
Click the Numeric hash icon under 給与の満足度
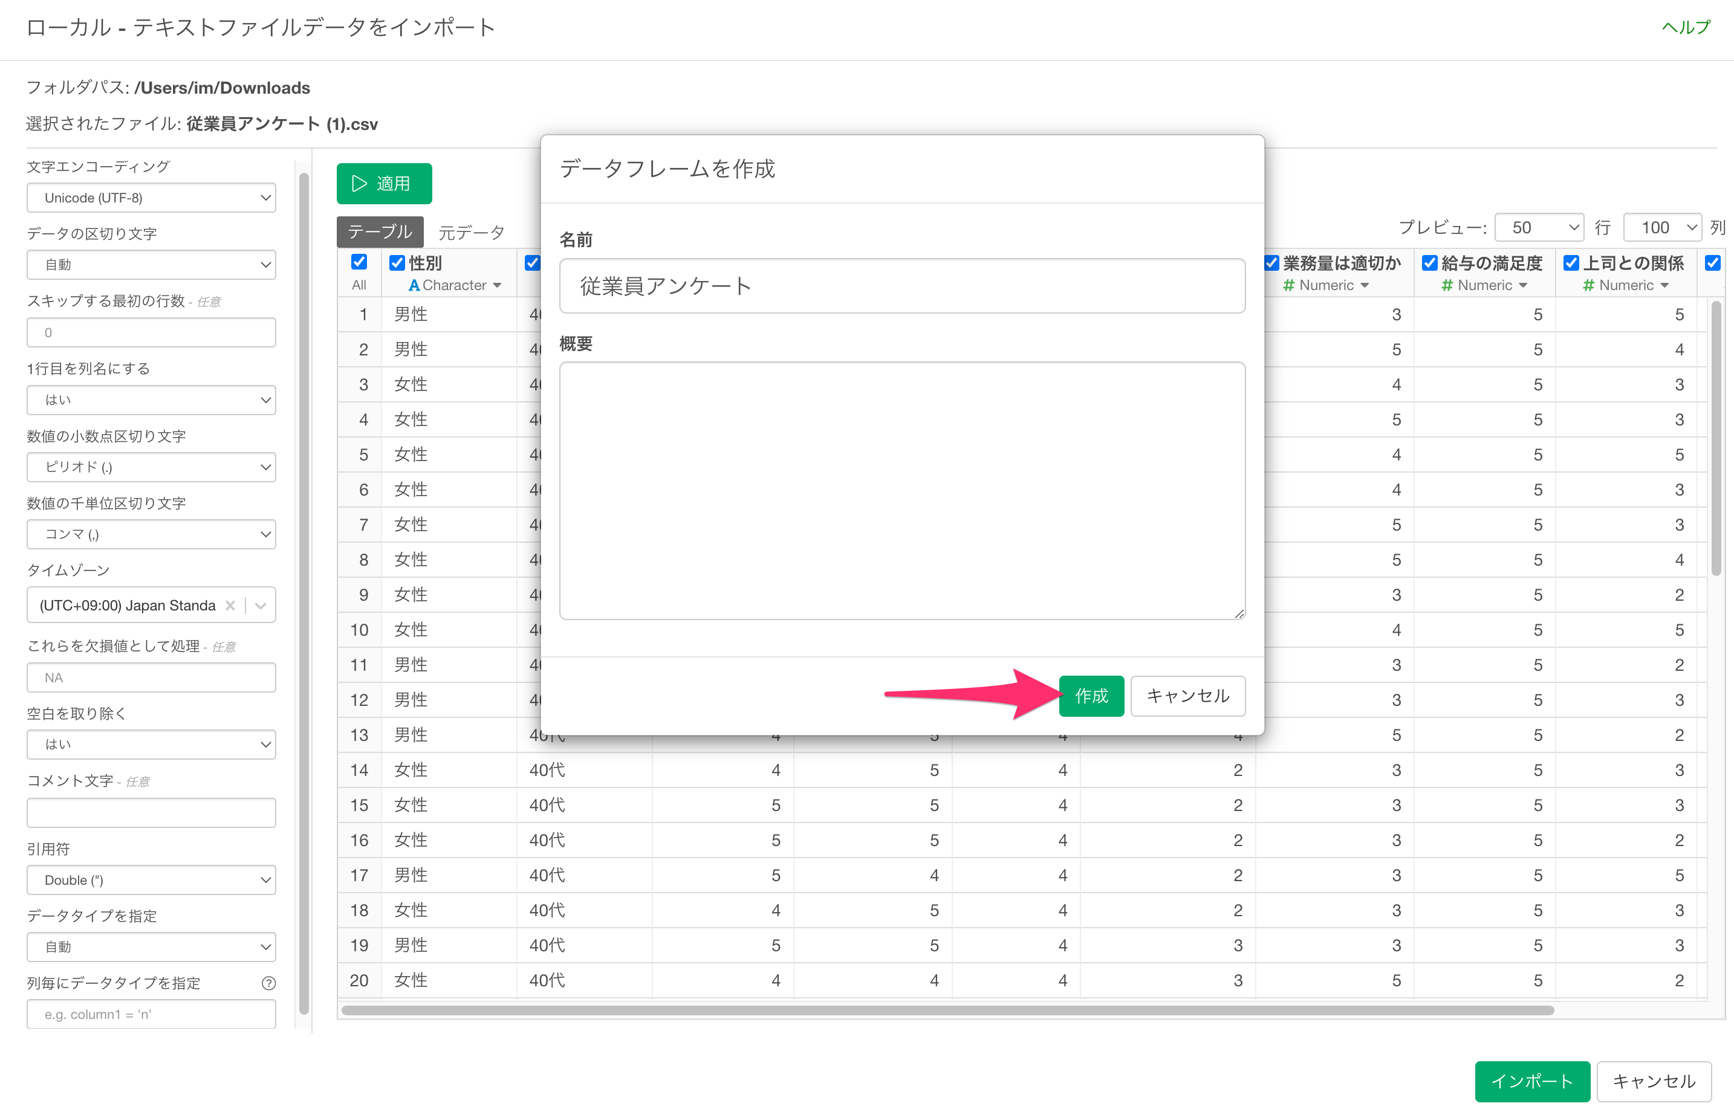(x=1447, y=285)
